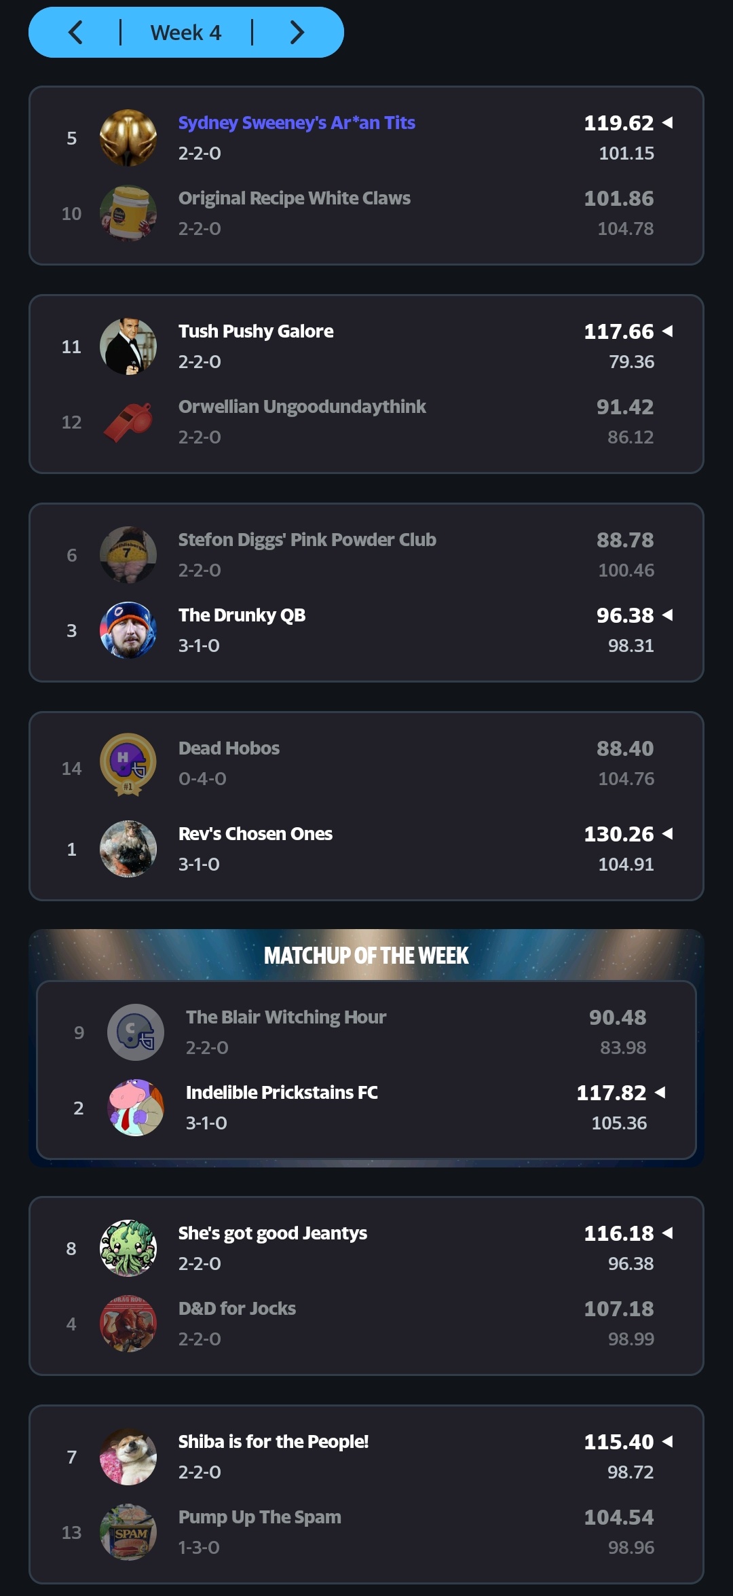Open the D&D for Jocks team

click(x=237, y=1309)
